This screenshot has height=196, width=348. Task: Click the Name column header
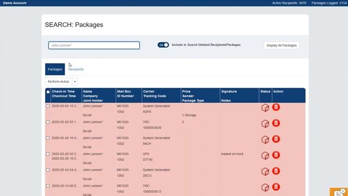coord(88,91)
